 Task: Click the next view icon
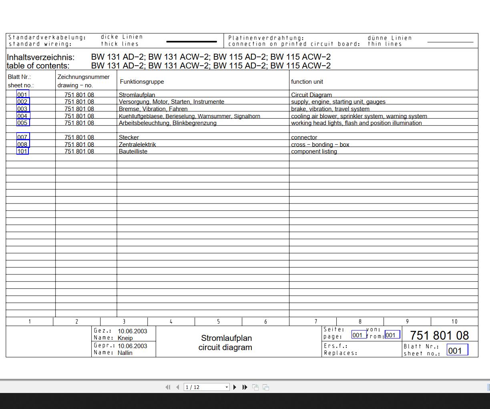click(266, 387)
